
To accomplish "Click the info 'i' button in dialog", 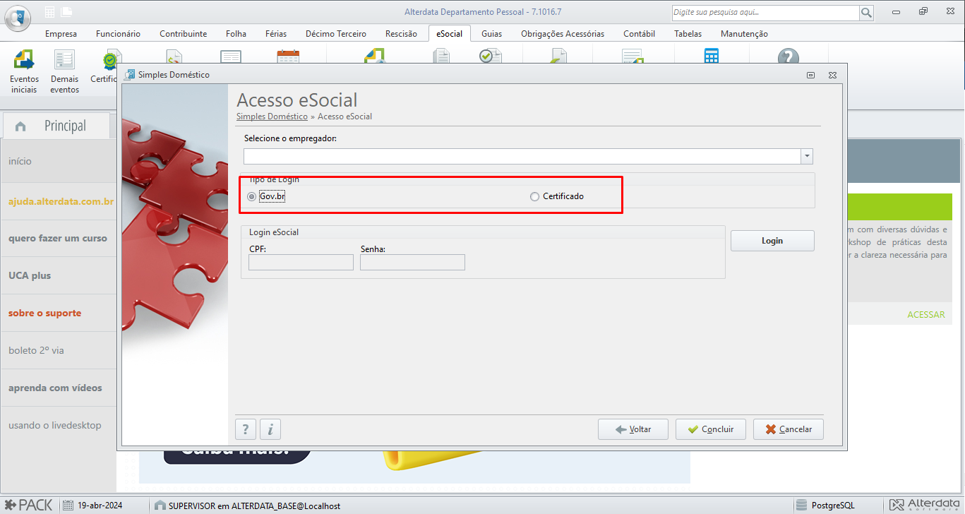I will (270, 429).
